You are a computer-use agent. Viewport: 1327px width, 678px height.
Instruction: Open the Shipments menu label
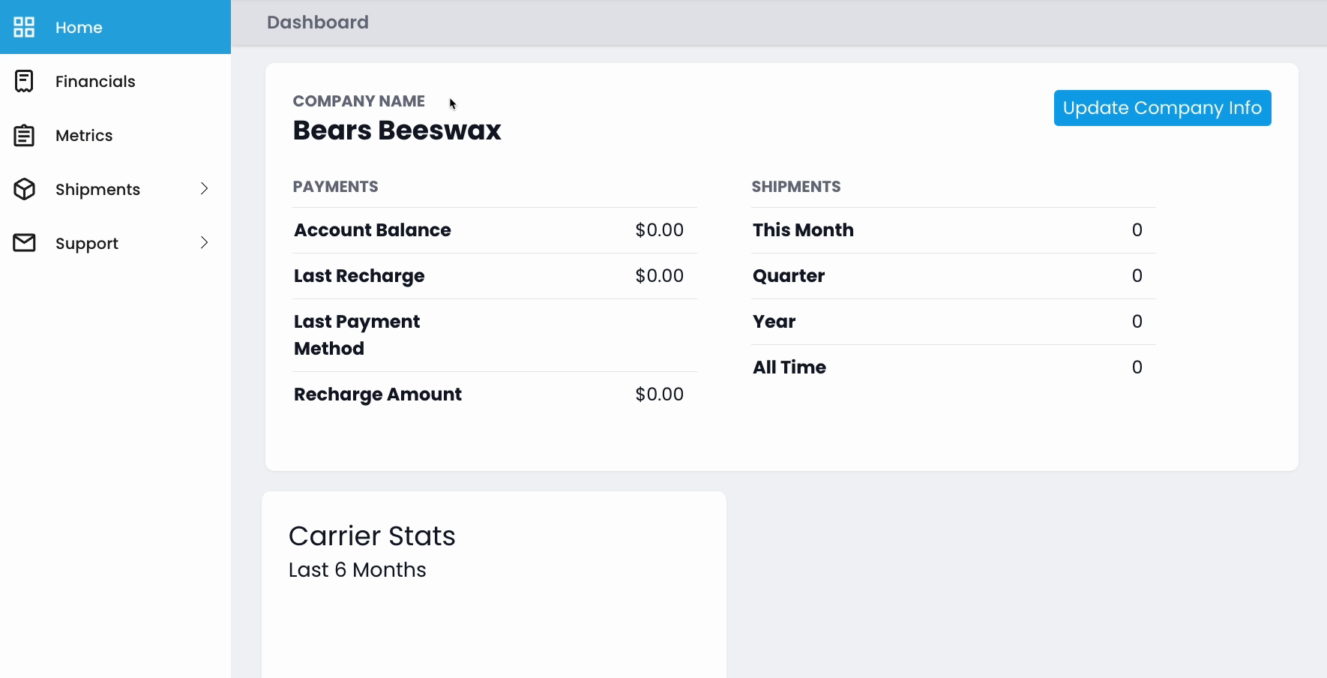tap(97, 190)
